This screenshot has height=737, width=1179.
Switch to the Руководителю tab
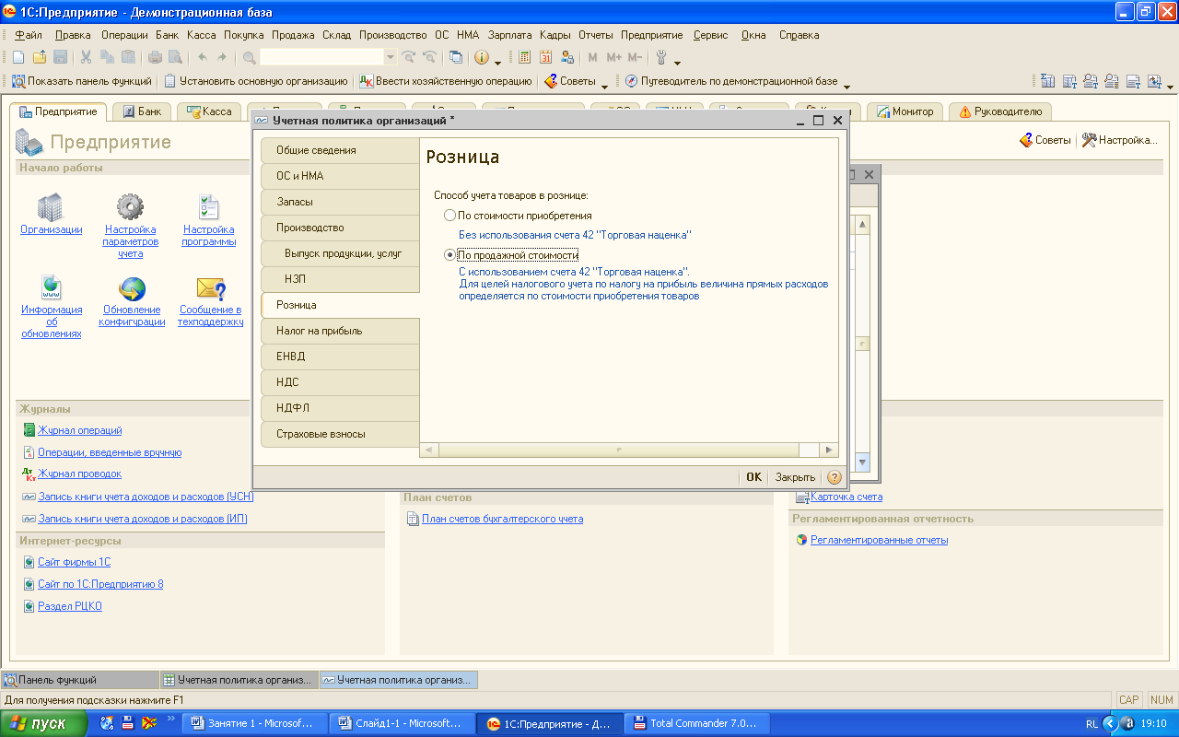click(1000, 111)
